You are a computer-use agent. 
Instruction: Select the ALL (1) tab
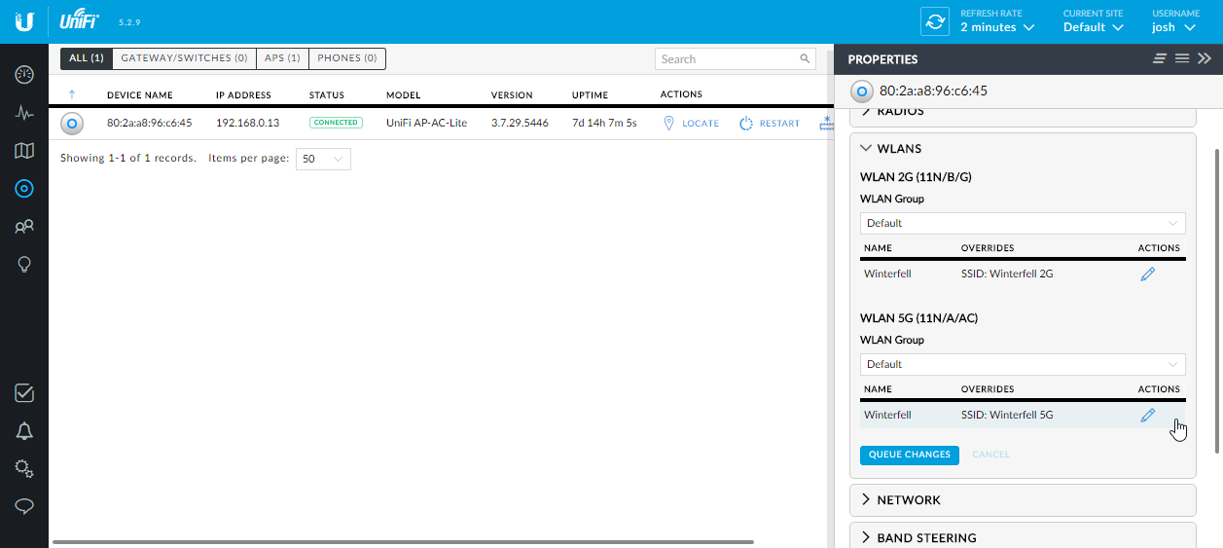[87, 58]
